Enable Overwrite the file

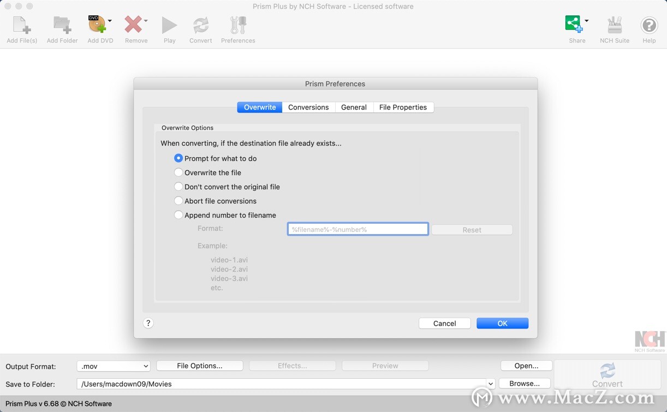[x=178, y=172]
